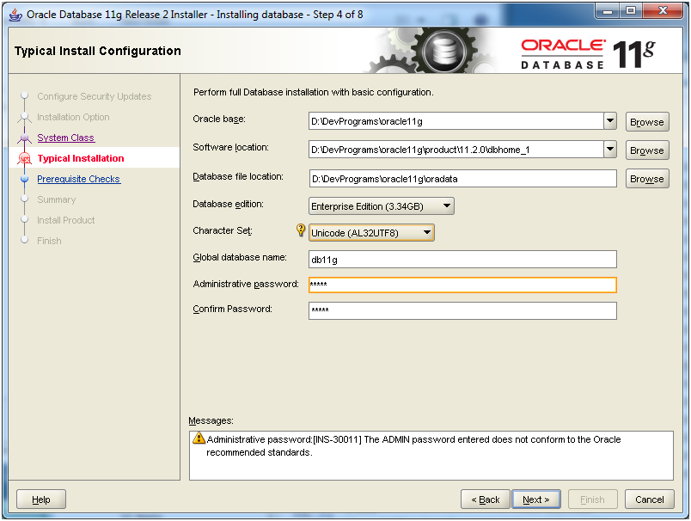Click the warning triangle icon in Messages
Image resolution: width=691 pixels, height=521 pixels.
(x=199, y=438)
